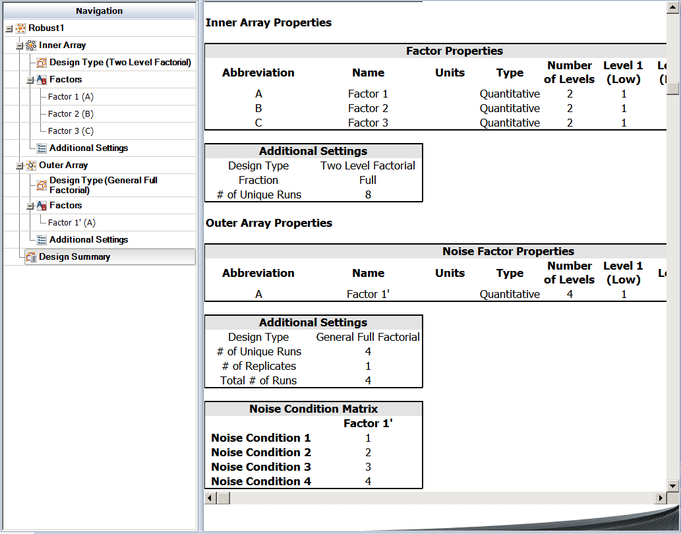This screenshot has width=681, height=534.
Task: Click the Outer Array Additional Settings list icon
Action: [42, 240]
